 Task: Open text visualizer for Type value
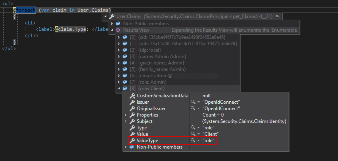[x=193, y=128]
